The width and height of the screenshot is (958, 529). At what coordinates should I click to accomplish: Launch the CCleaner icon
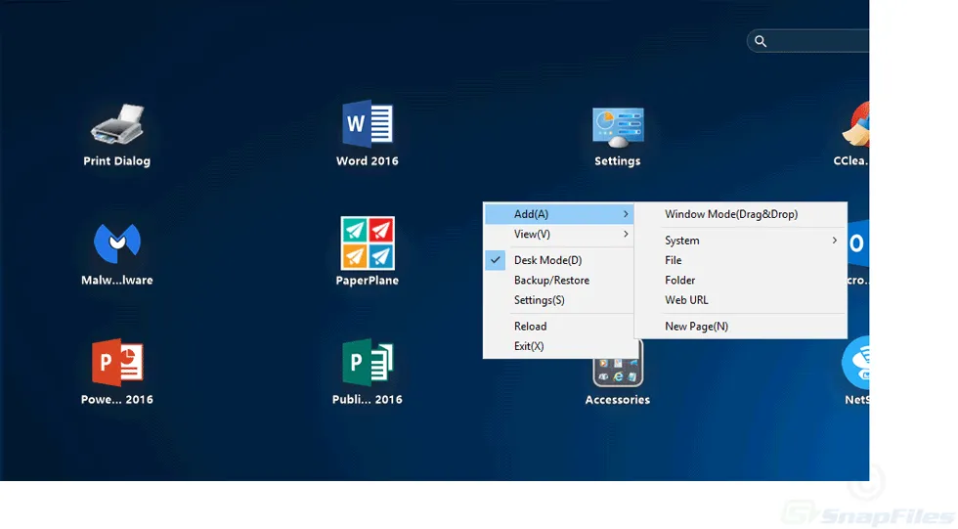click(x=855, y=125)
